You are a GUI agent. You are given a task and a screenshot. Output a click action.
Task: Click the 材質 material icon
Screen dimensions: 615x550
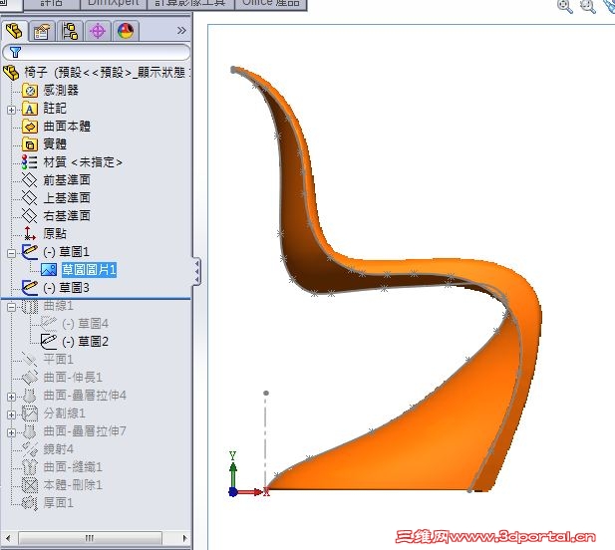click(x=30, y=161)
